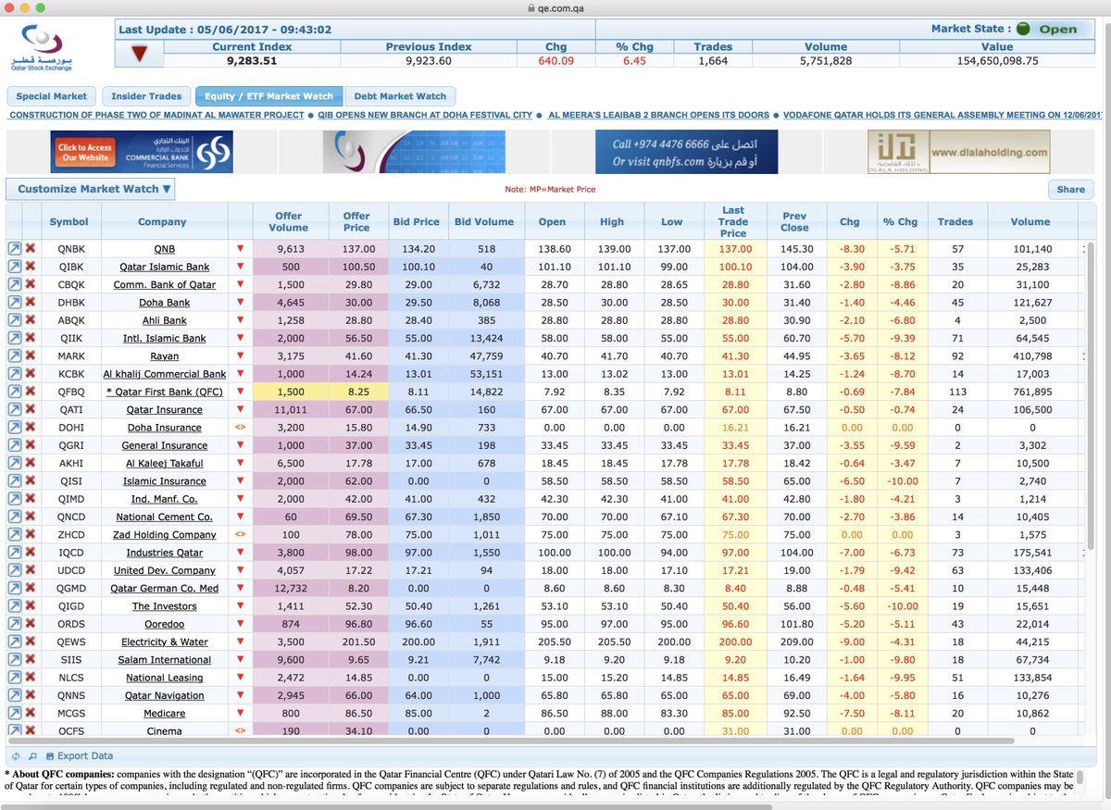Image resolution: width=1111 pixels, height=810 pixels.
Task: Open Medicare company link
Action: pos(165,714)
